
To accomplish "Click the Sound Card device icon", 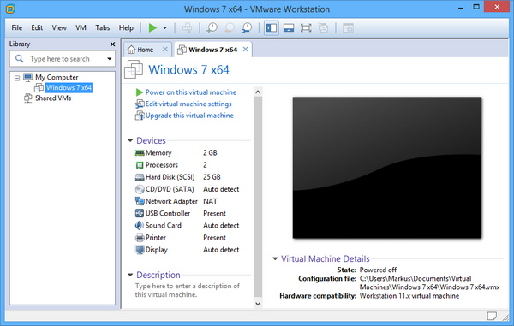I will (x=140, y=225).
